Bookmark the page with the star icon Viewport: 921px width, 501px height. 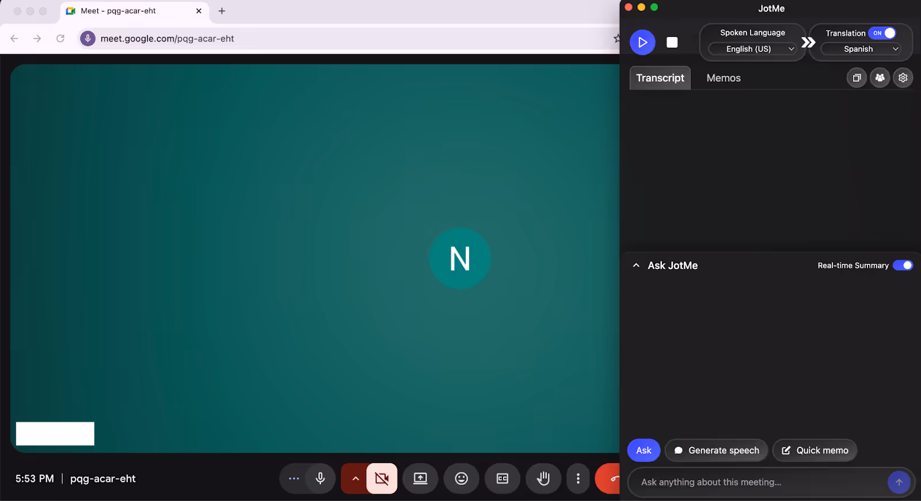pyautogui.click(x=616, y=39)
